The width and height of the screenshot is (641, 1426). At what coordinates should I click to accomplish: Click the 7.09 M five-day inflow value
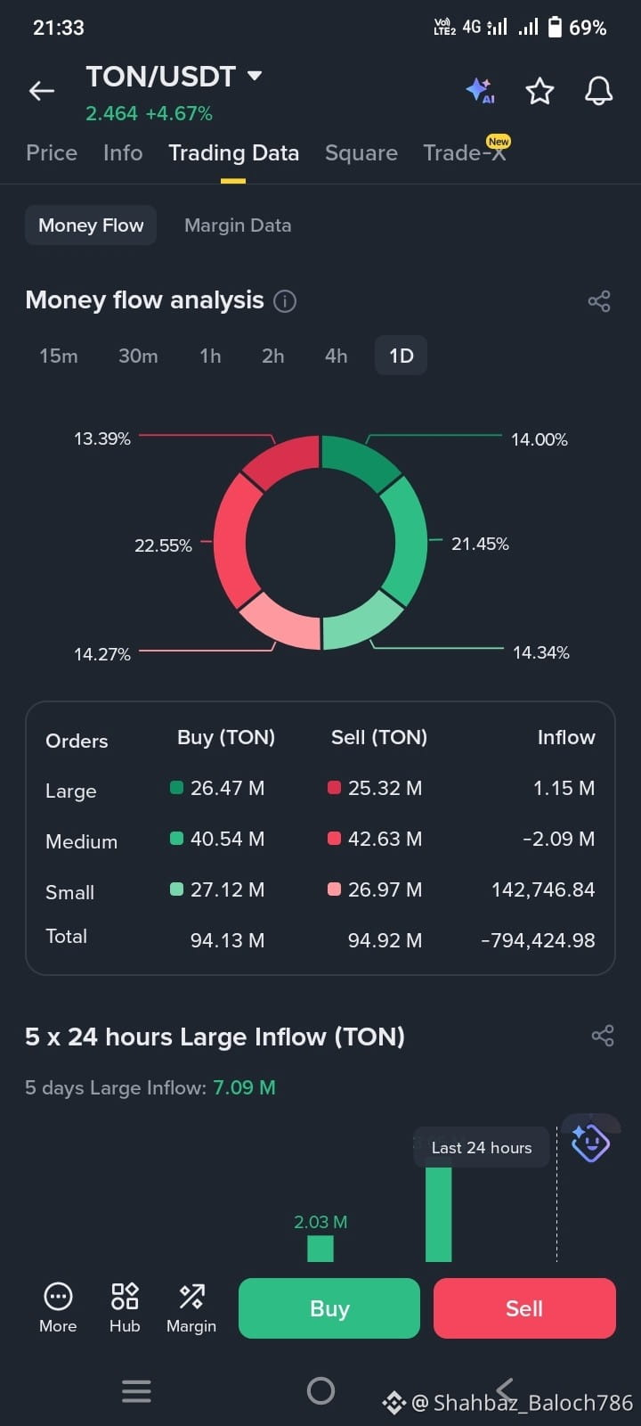[x=244, y=1087]
